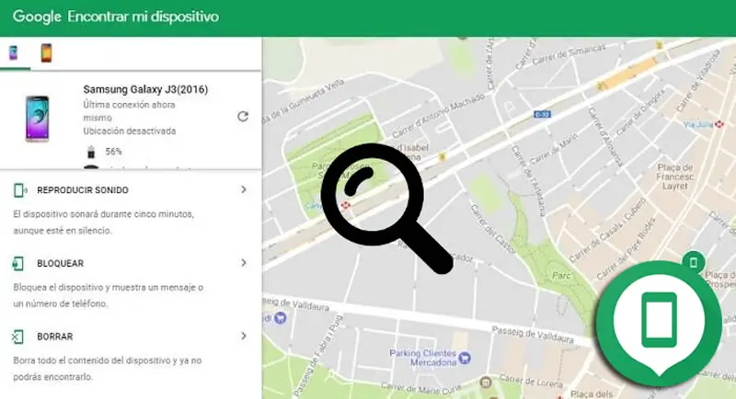
Task: Switch to the orange phone device tab
Action: (x=46, y=53)
